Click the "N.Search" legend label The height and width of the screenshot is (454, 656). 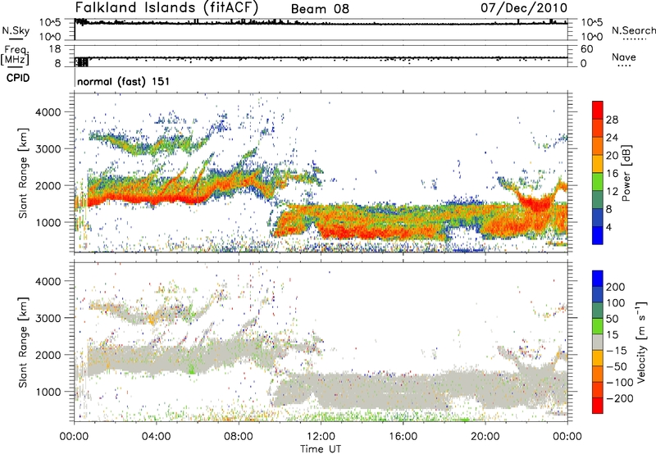click(633, 30)
